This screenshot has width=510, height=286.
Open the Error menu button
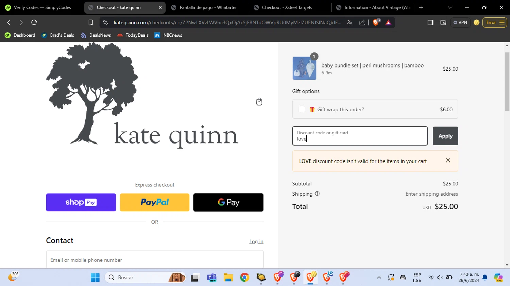pos(495,23)
